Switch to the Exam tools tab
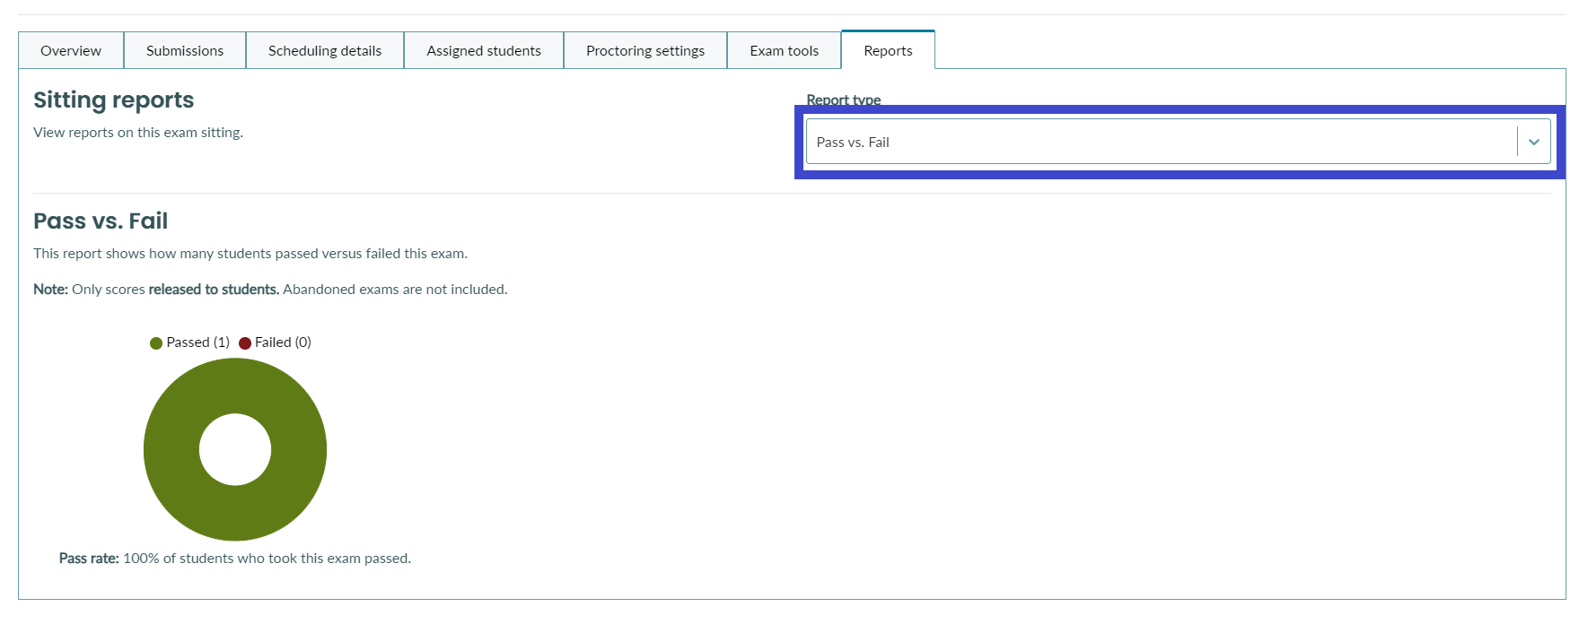The height and width of the screenshot is (624, 1579). pos(785,50)
